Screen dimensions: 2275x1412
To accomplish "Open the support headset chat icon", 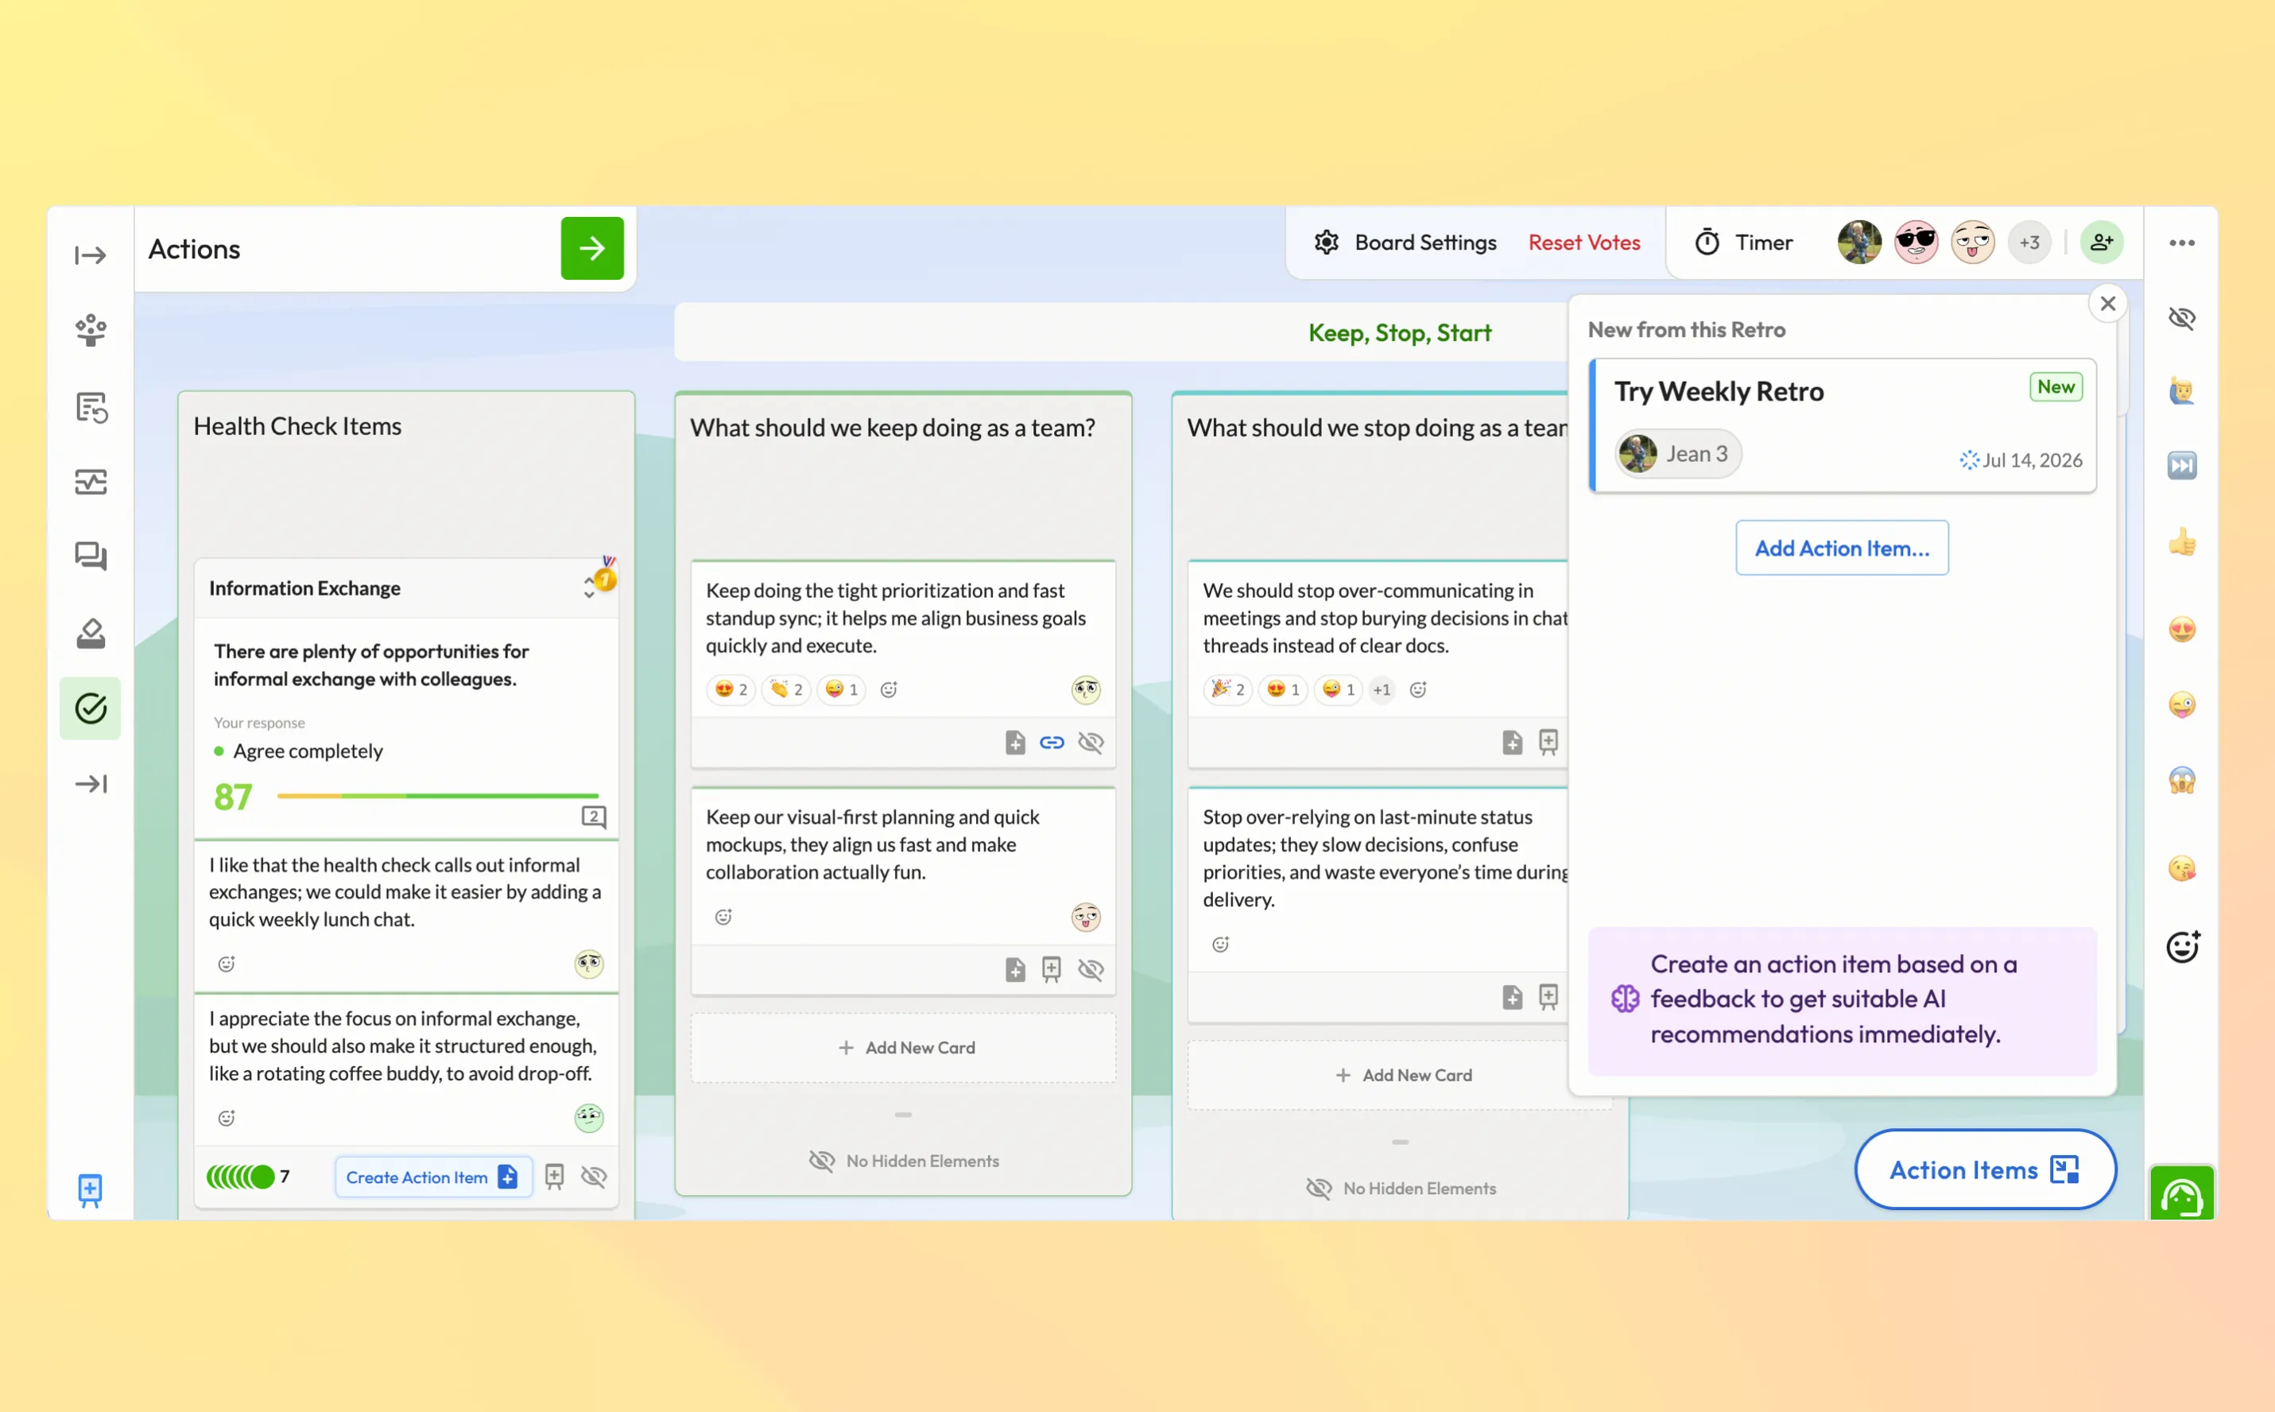I will tap(2180, 1193).
